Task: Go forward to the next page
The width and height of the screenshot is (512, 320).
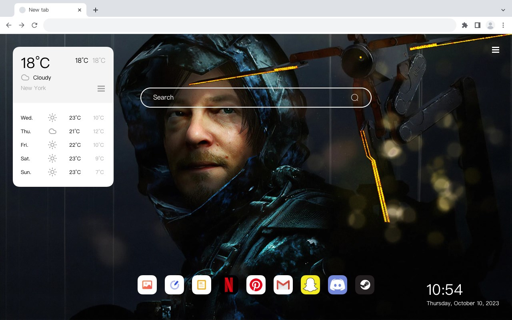Action: click(x=22, y=25)
